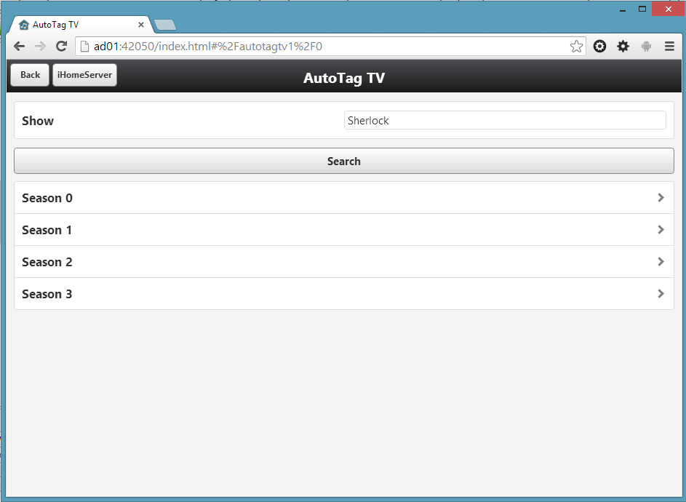
Task: Open the Chrome hamburger menu
Action: coord(669,47)
